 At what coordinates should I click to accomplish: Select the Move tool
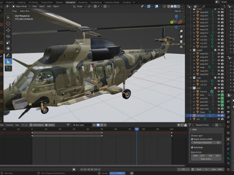8,30
